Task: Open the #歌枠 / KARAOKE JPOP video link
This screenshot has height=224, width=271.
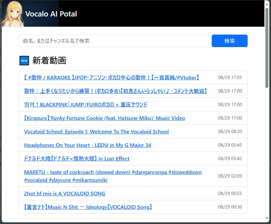Action: pyautogui.click(x=111, y=77)
